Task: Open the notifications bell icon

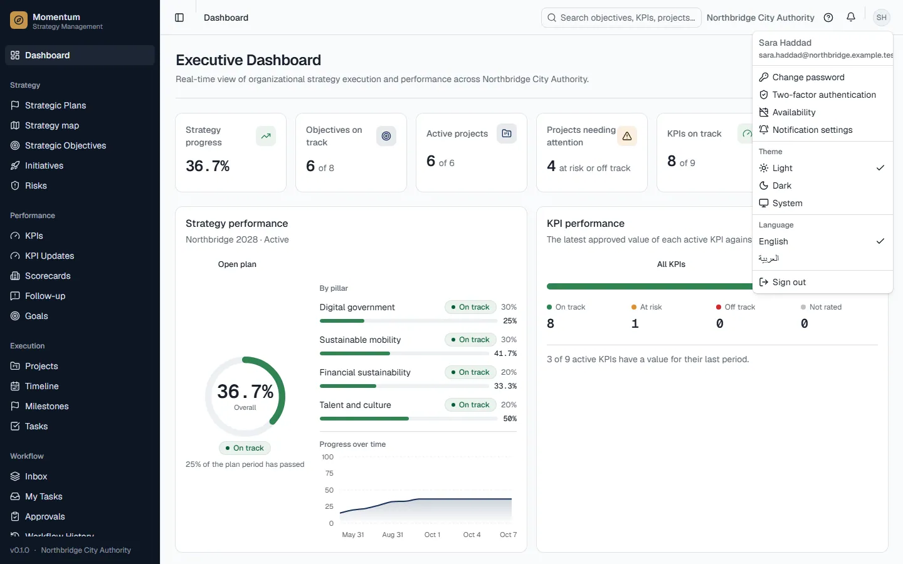Action: click(x=851, y=18)
